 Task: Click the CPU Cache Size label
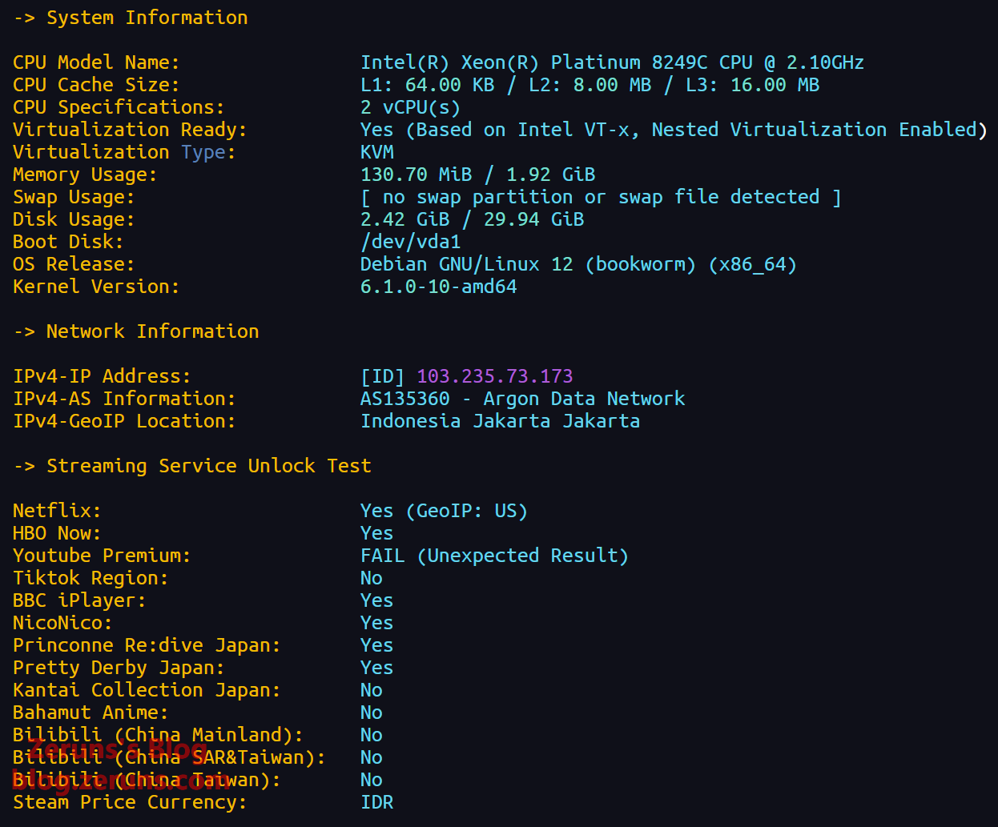click(x=96, y=85)
